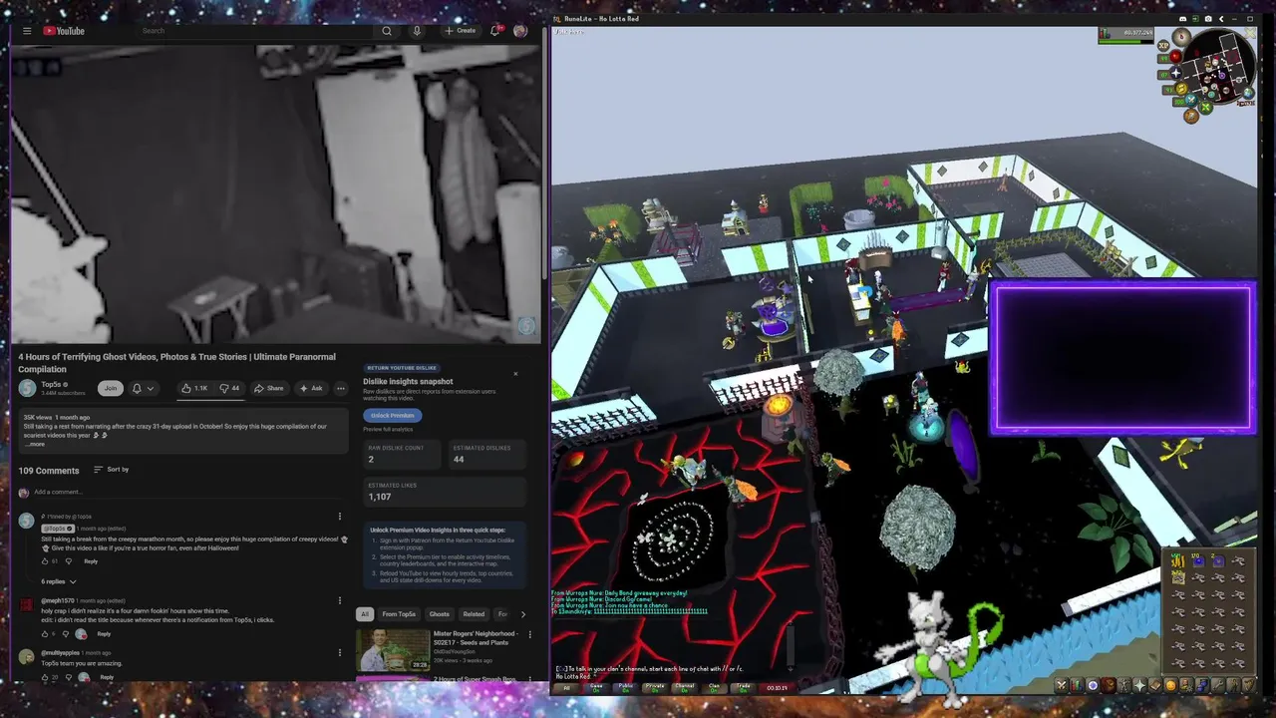Open the YouTube account avatar menu

pos(520,31)
